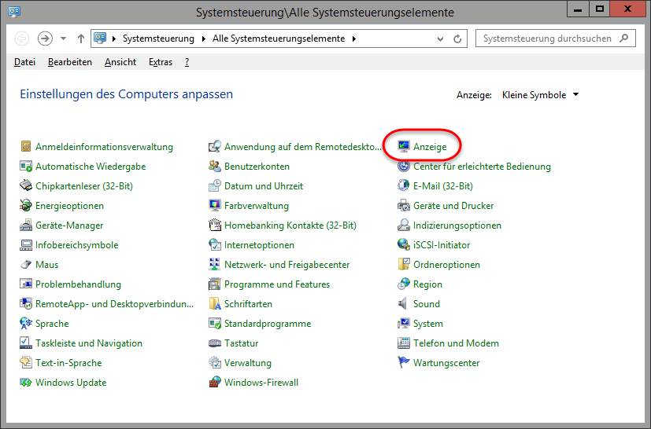Expand the root breadcrumb arrow before Systemsteuerung
Screen dimensions: 651x429
pos(114,38)
